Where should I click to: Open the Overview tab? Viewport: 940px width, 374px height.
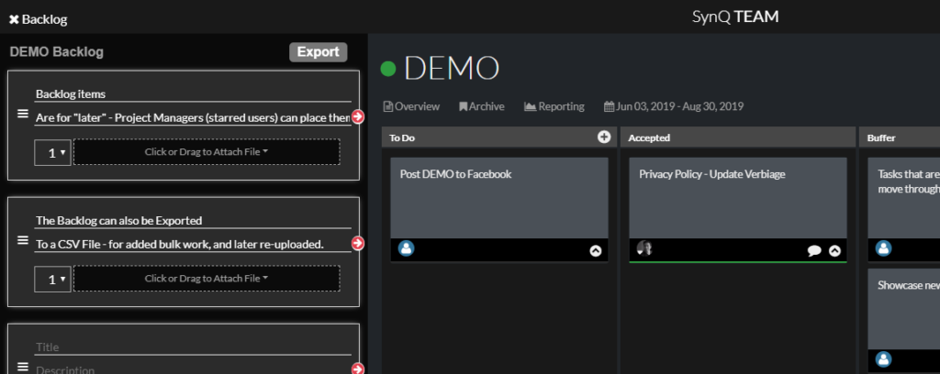pos(411,106)
